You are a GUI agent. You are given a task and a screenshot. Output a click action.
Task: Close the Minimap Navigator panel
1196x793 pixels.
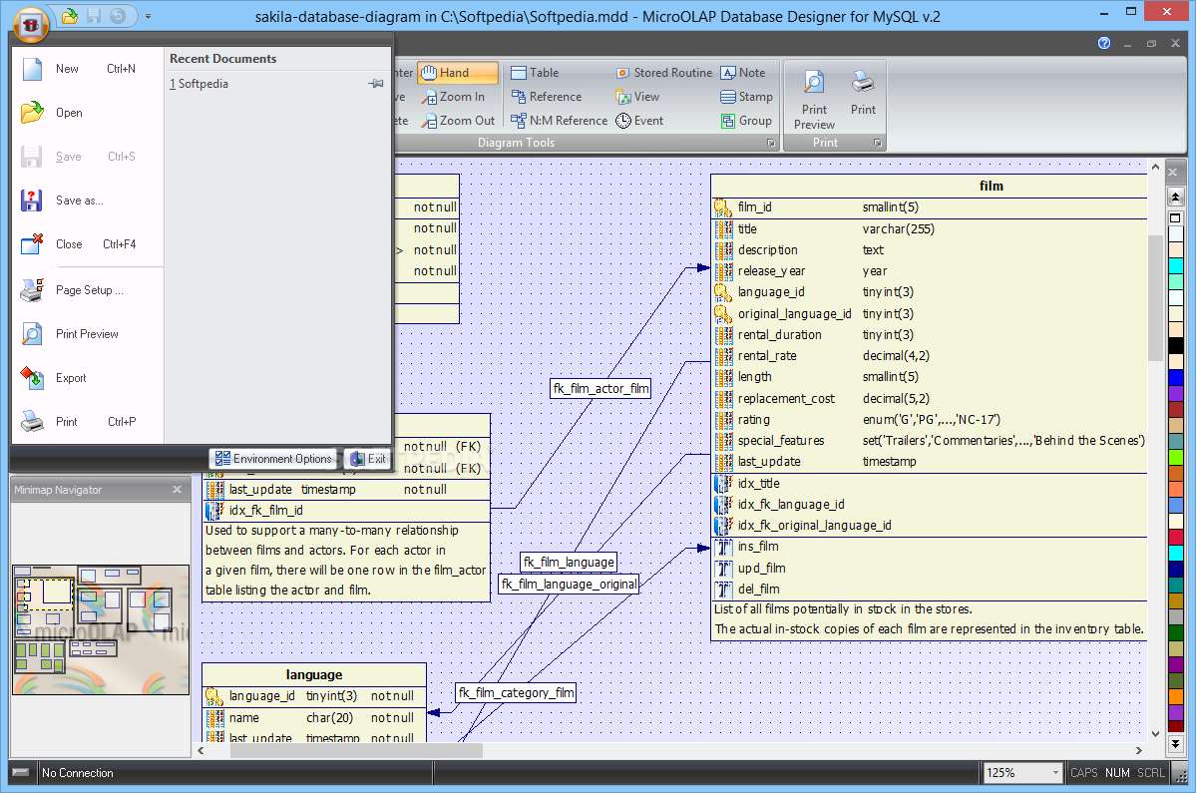point(177,490)
